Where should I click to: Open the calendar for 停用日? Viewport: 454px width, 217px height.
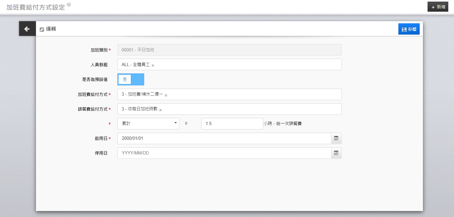pyautogui.click(x=336, y=153)
